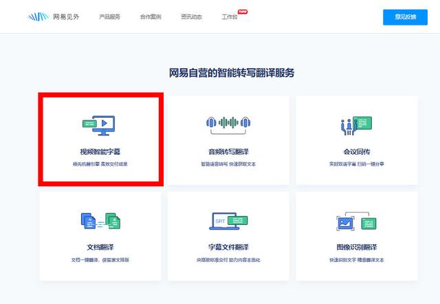Open 资讯动态 navigation item
Viewport: 440px width, 304px height.
pos(191,17)
